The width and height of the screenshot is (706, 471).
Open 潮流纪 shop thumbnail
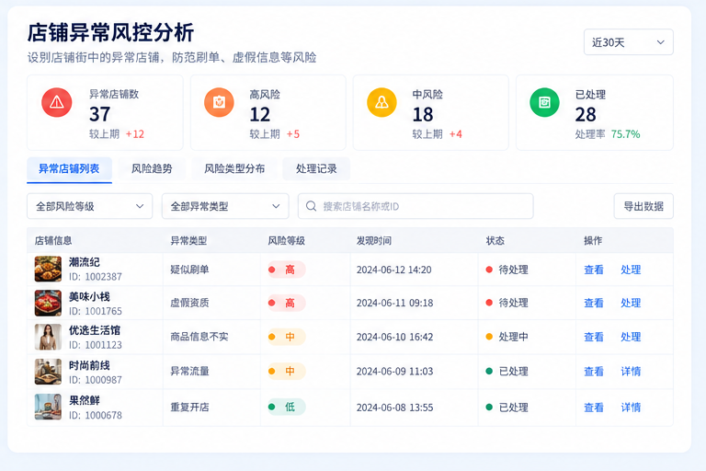coord(48,270)
